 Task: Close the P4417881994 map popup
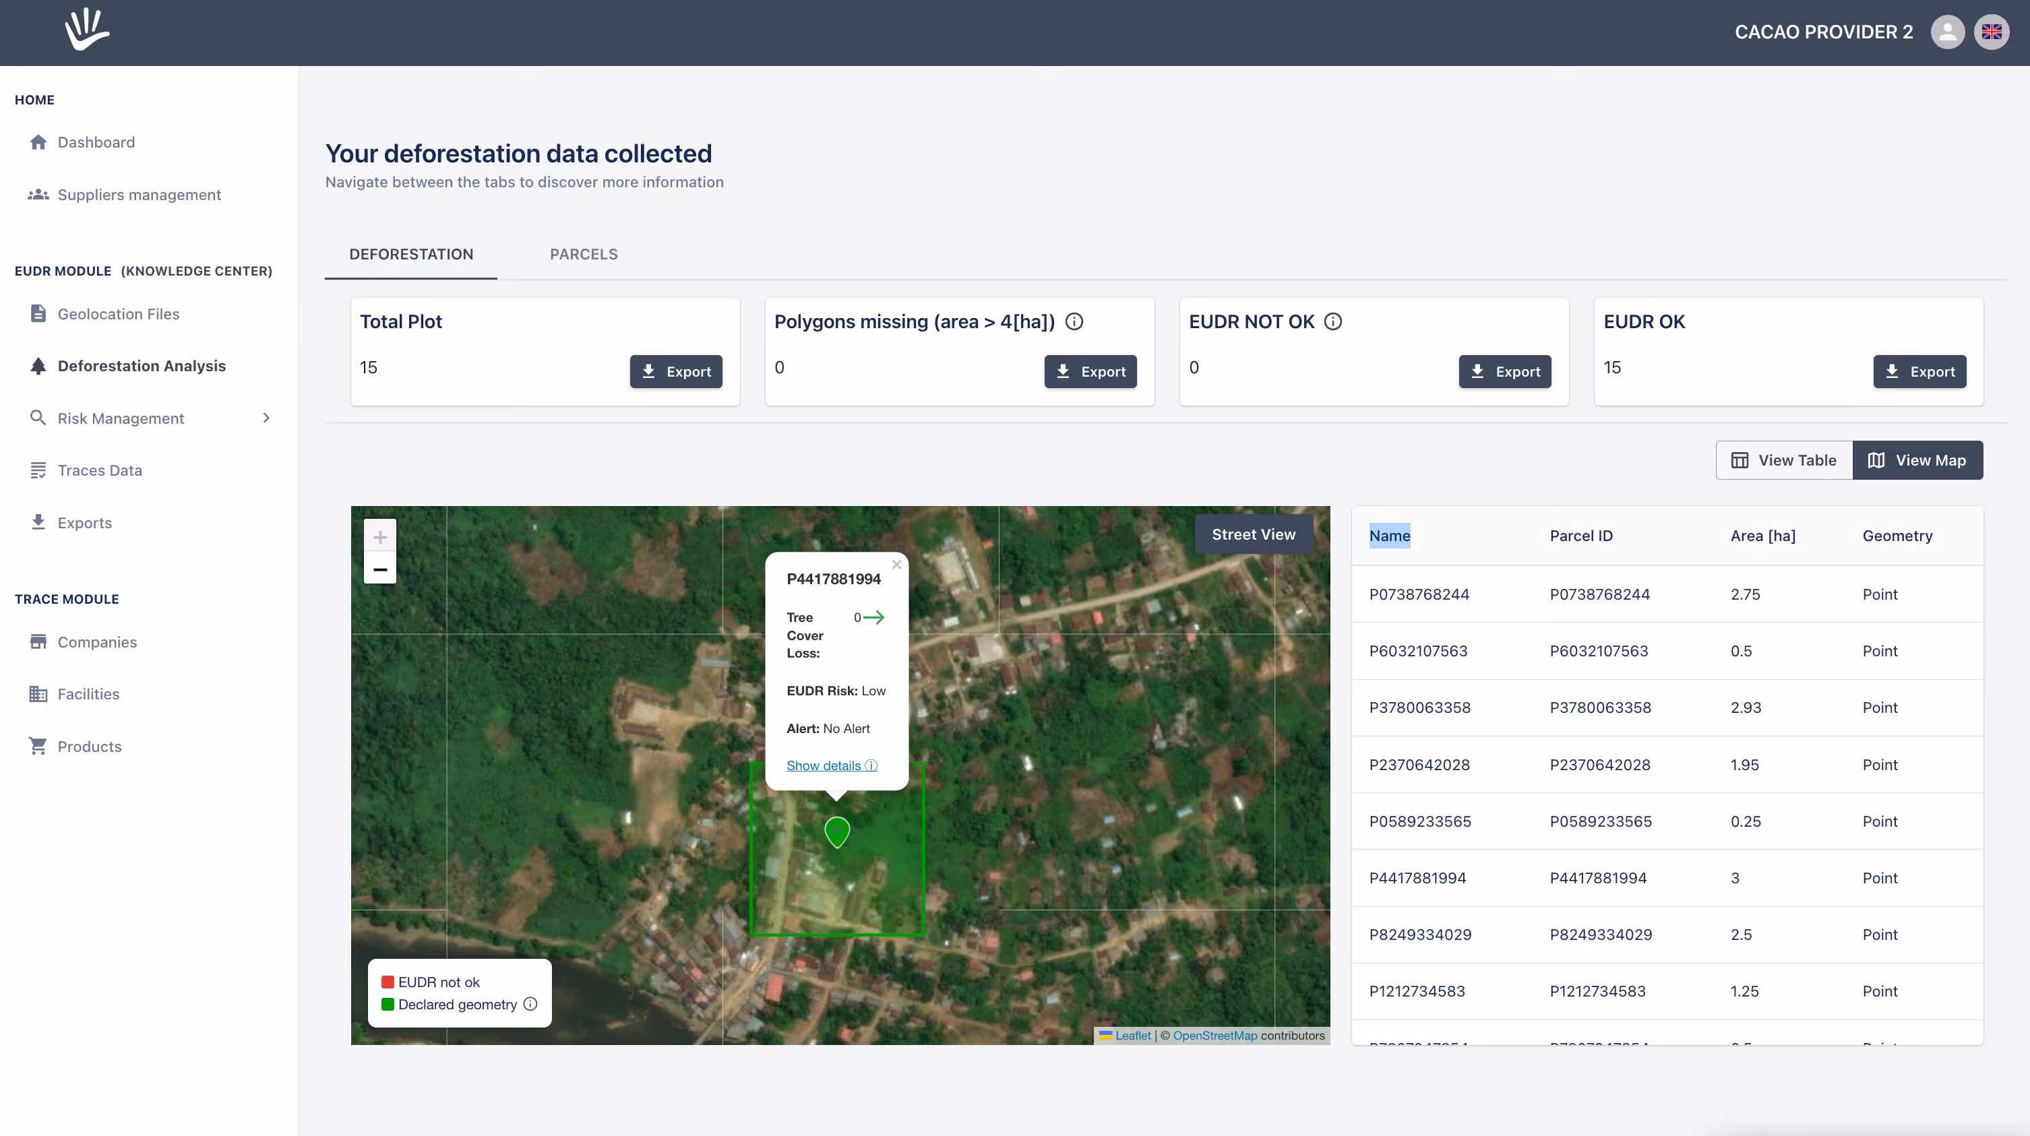coord(896,564)
